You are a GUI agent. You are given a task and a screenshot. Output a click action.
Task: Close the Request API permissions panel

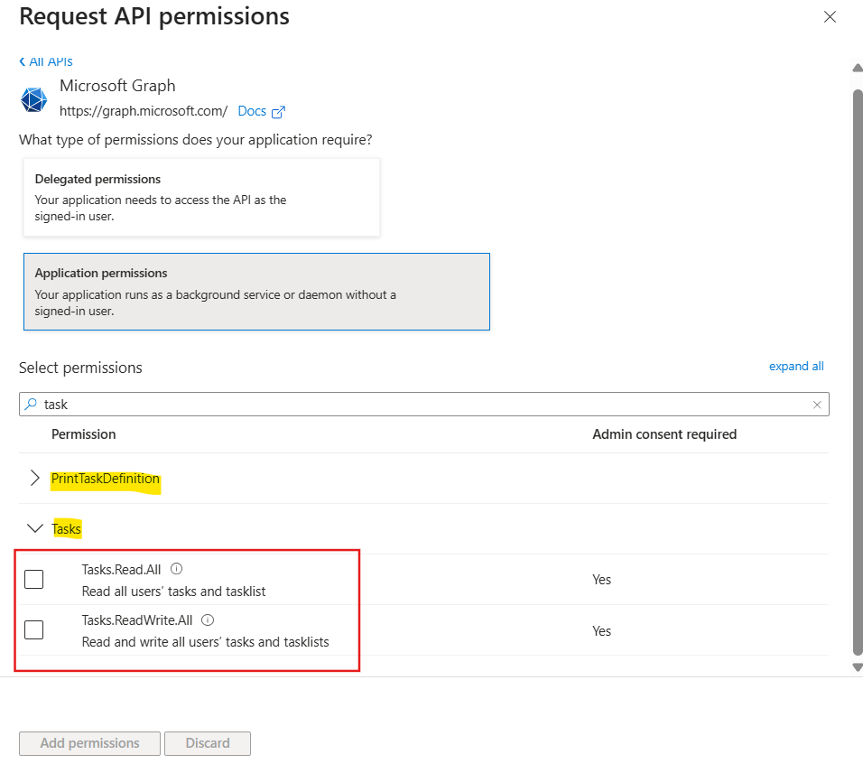click(830, 17)
